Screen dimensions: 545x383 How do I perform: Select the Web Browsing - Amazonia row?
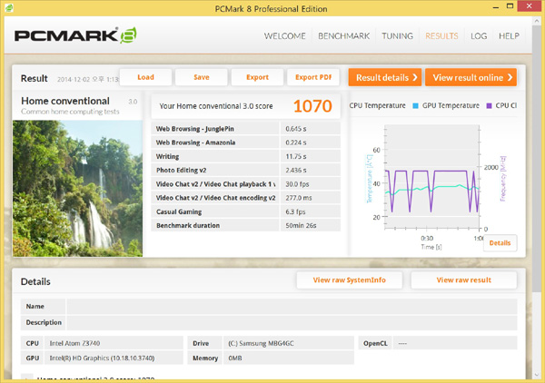[246, 142]
